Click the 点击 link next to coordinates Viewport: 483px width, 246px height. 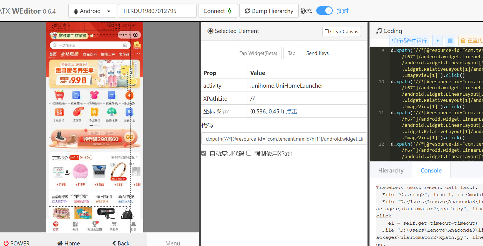(292, 111)
